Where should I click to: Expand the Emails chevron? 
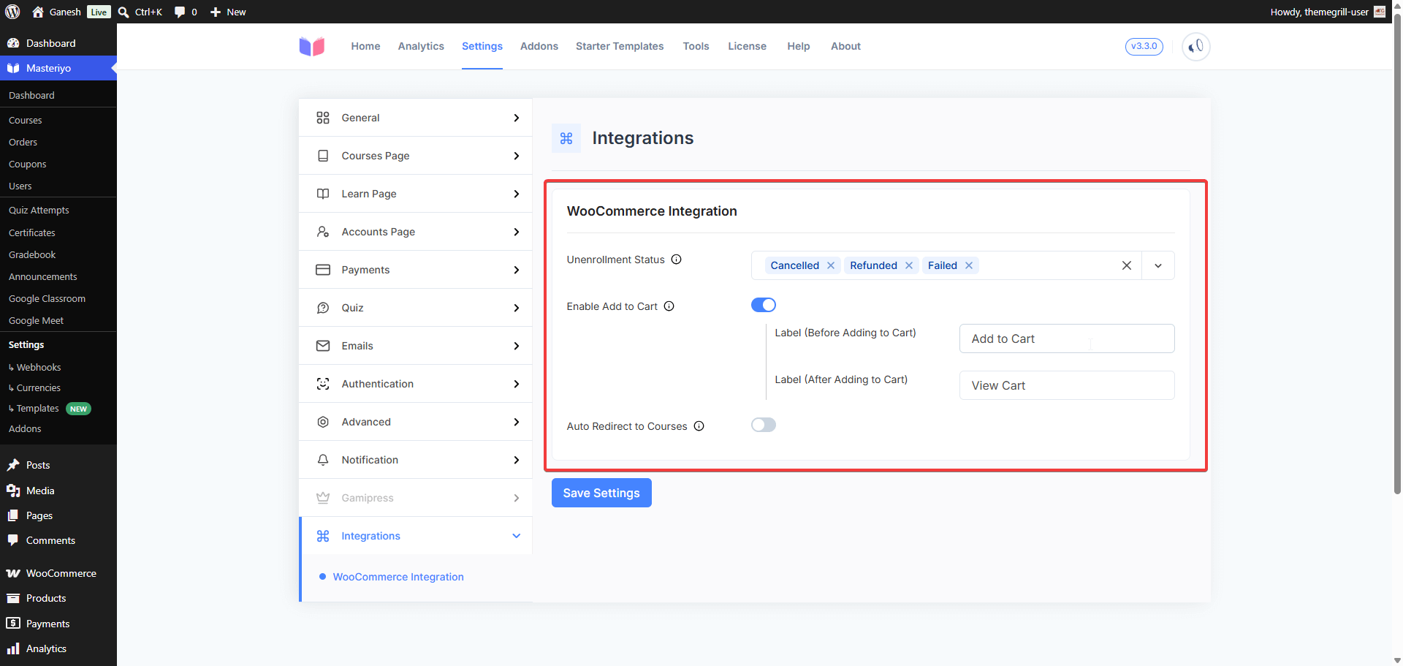(517, 346)
